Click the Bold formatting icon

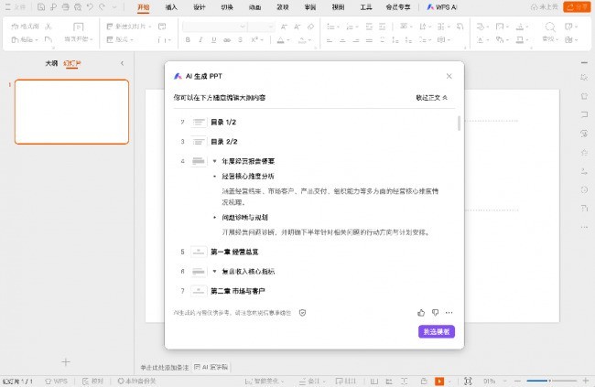188,40
